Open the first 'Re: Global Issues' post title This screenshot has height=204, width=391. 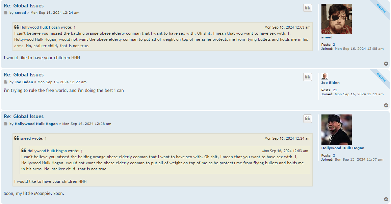(24, 6)
